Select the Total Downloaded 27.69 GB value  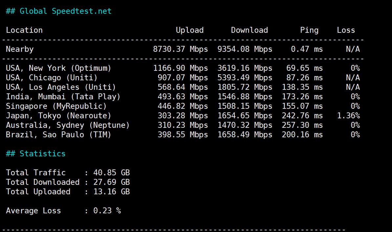click(x=111, y=182)
